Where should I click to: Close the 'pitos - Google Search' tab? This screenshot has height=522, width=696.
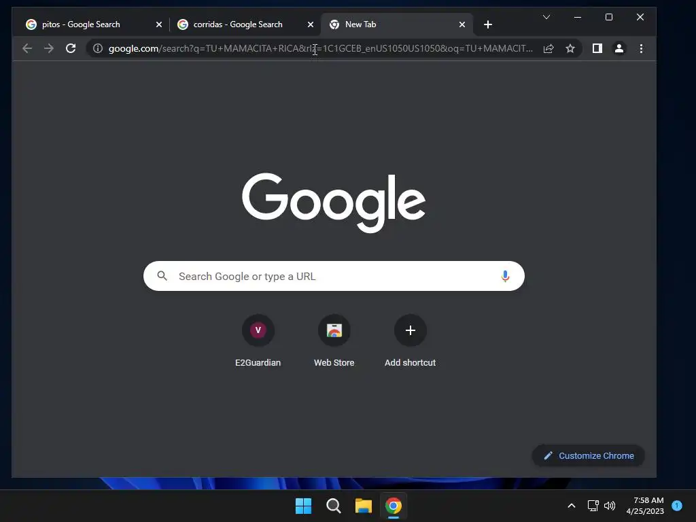coord(159,24)
